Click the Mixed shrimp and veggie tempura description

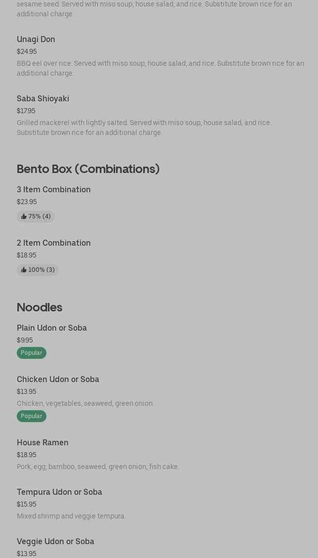(71, 516)
